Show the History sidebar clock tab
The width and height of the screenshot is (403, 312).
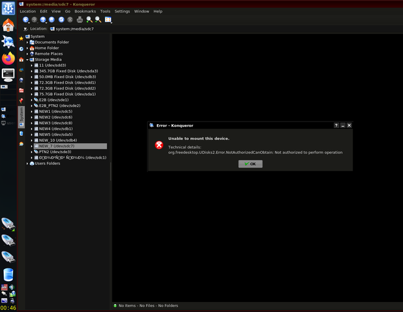pos(21,49)
